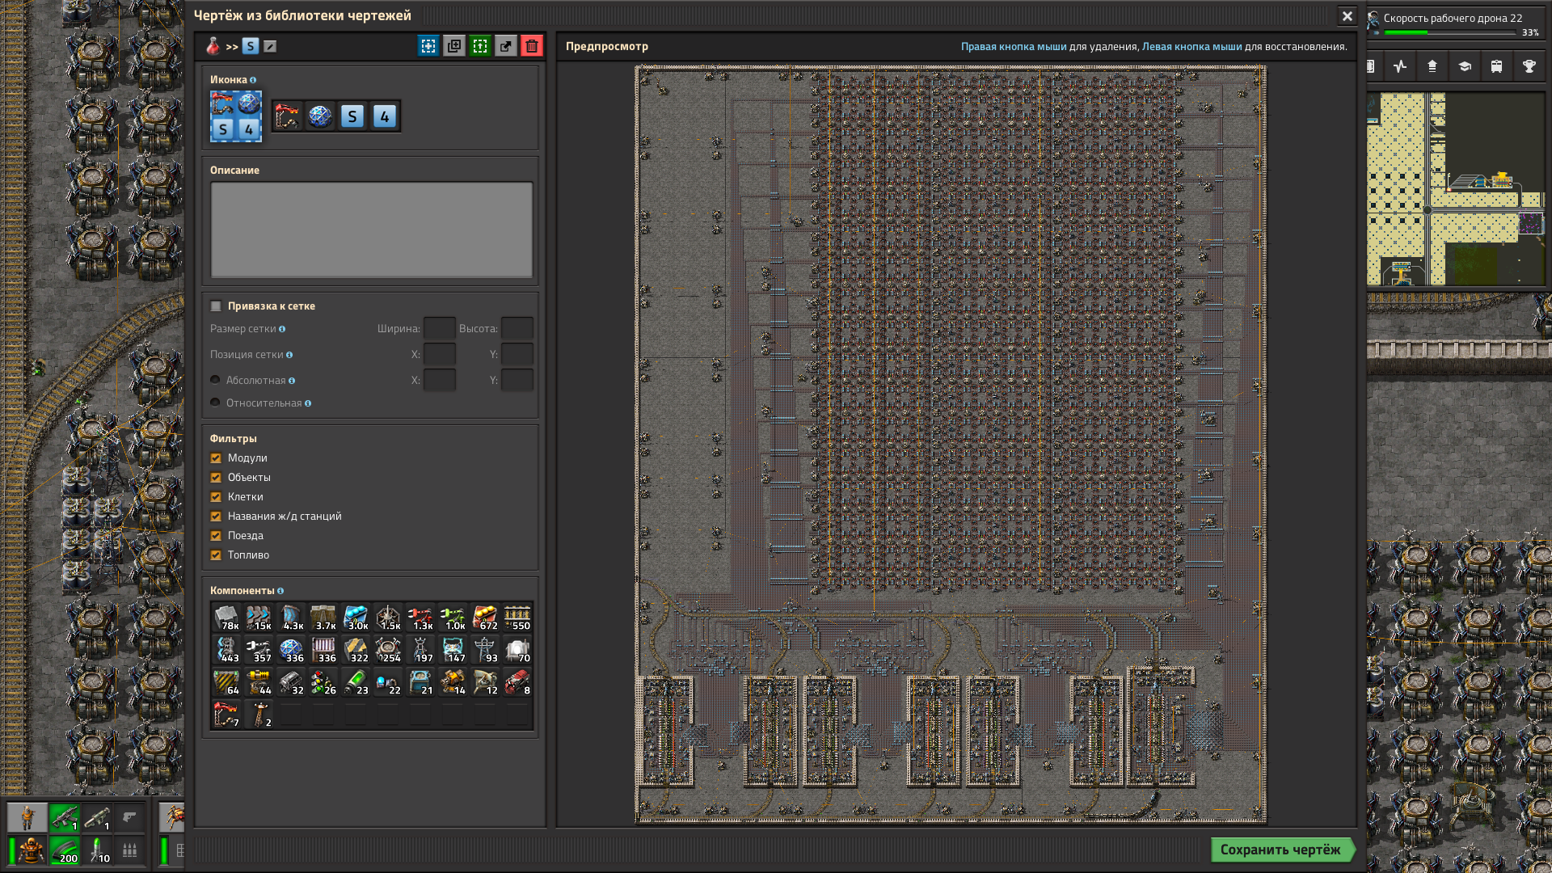The image size is (1552, 873).
Task: Click the locomotive component with 8
Action: click(x=517, y=682)
